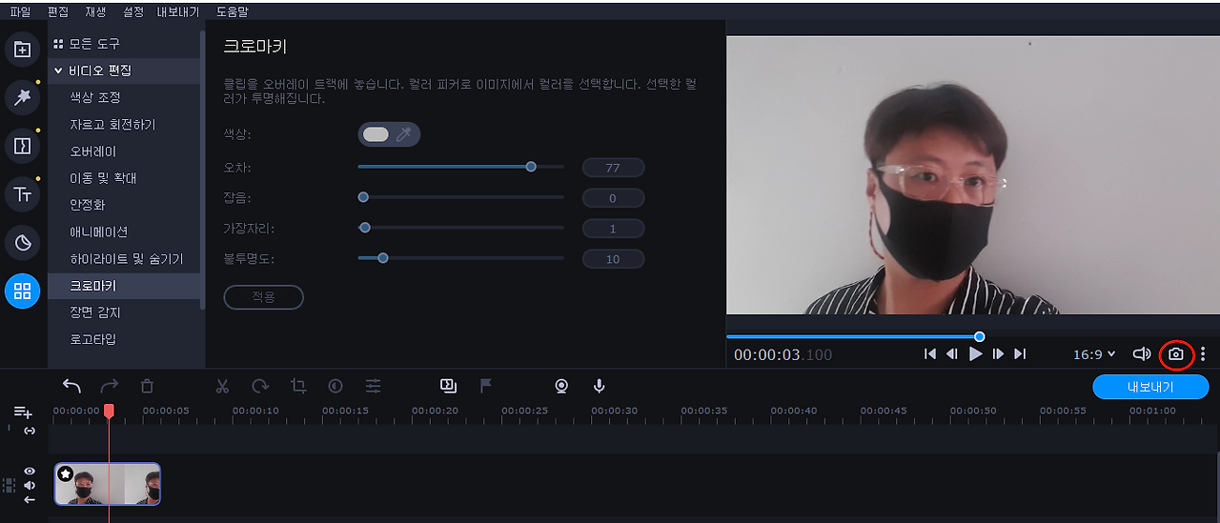Screen dimensions: 1220x523
Task: Hide the video track with eye icon
Action: (x=30, y=471)
